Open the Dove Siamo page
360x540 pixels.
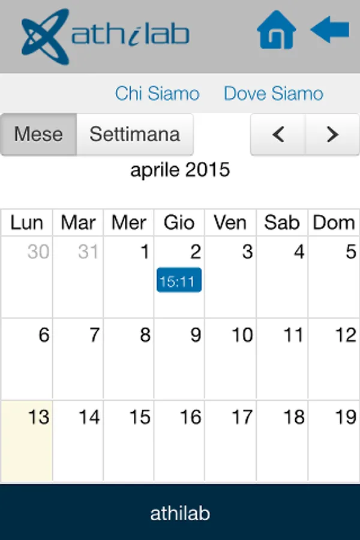[x=274, y=94]
